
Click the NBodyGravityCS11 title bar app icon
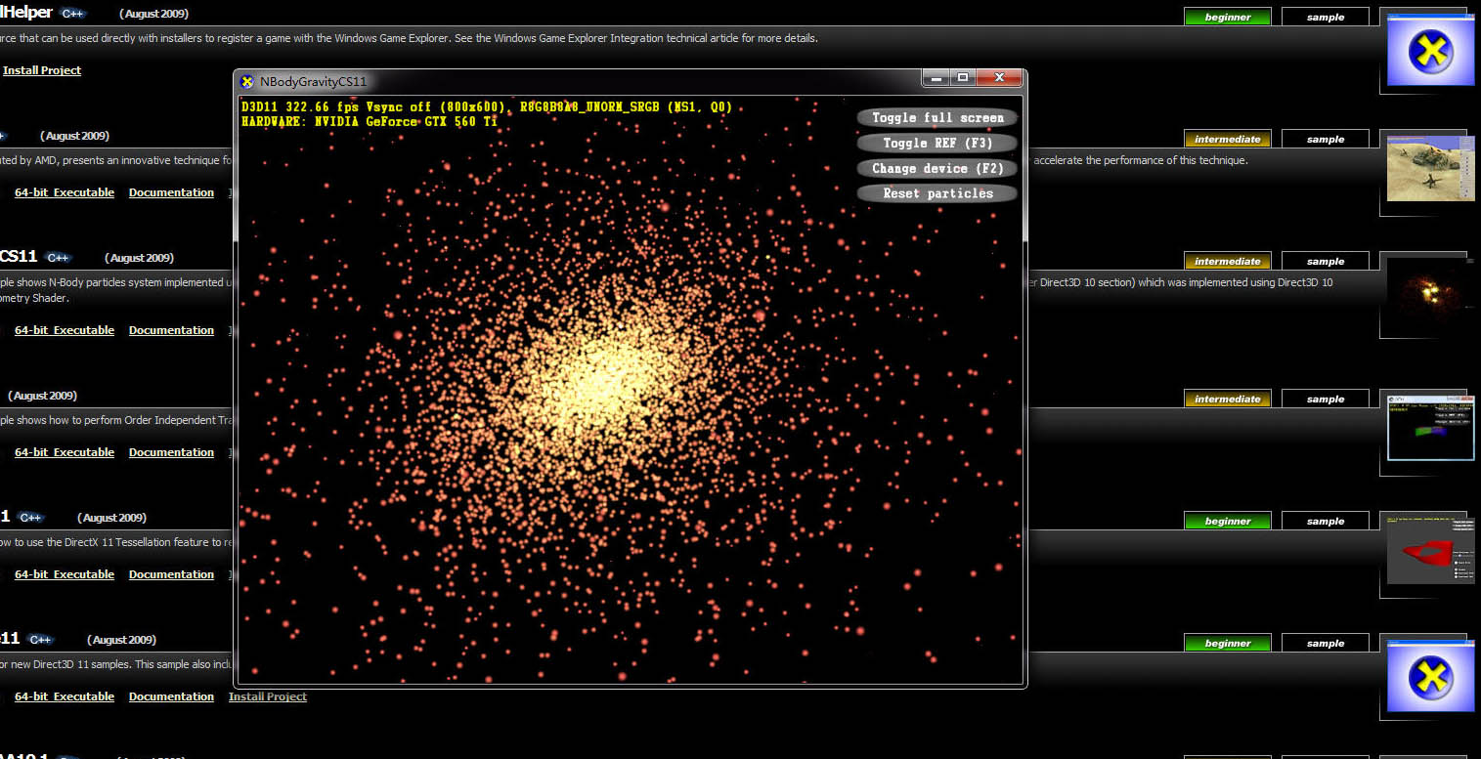coord(247,81)
